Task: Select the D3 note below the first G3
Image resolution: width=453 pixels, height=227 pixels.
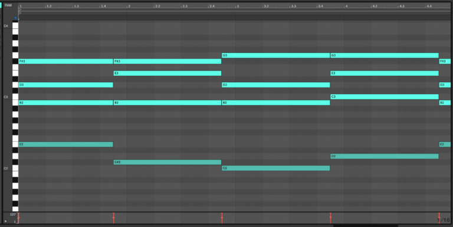Action: 275,85
